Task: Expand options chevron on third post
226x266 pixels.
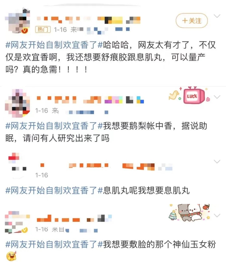Action: [x=217, y=161]
